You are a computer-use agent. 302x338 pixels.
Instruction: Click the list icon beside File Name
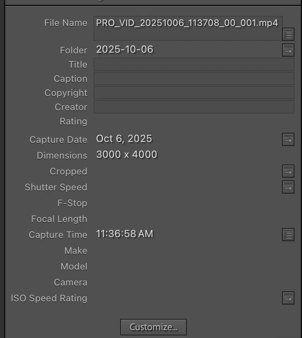288,34
